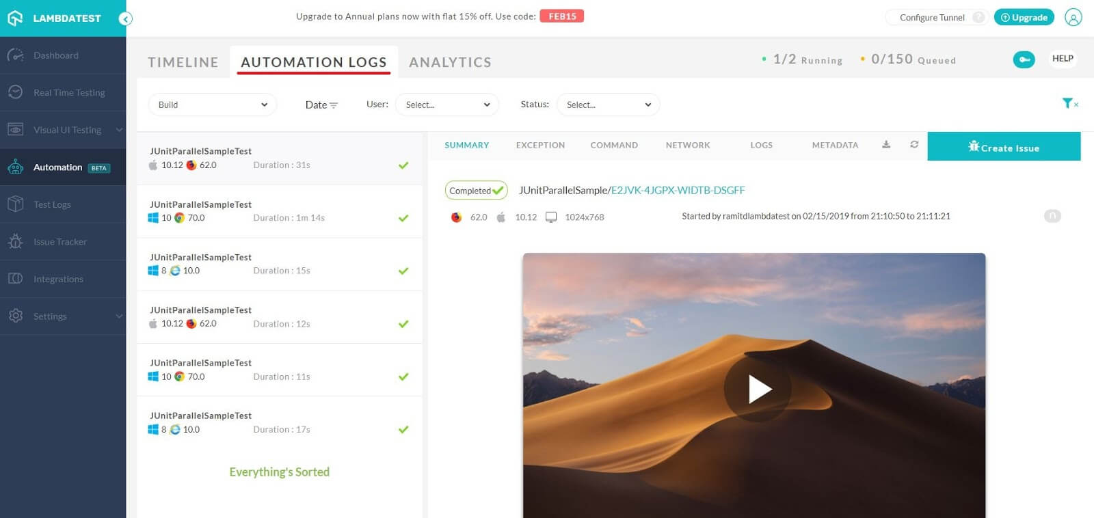Click the refresh icon in test details toolbar
The height and width of the screenshot is (518, 1094).
tap(914, 145)
